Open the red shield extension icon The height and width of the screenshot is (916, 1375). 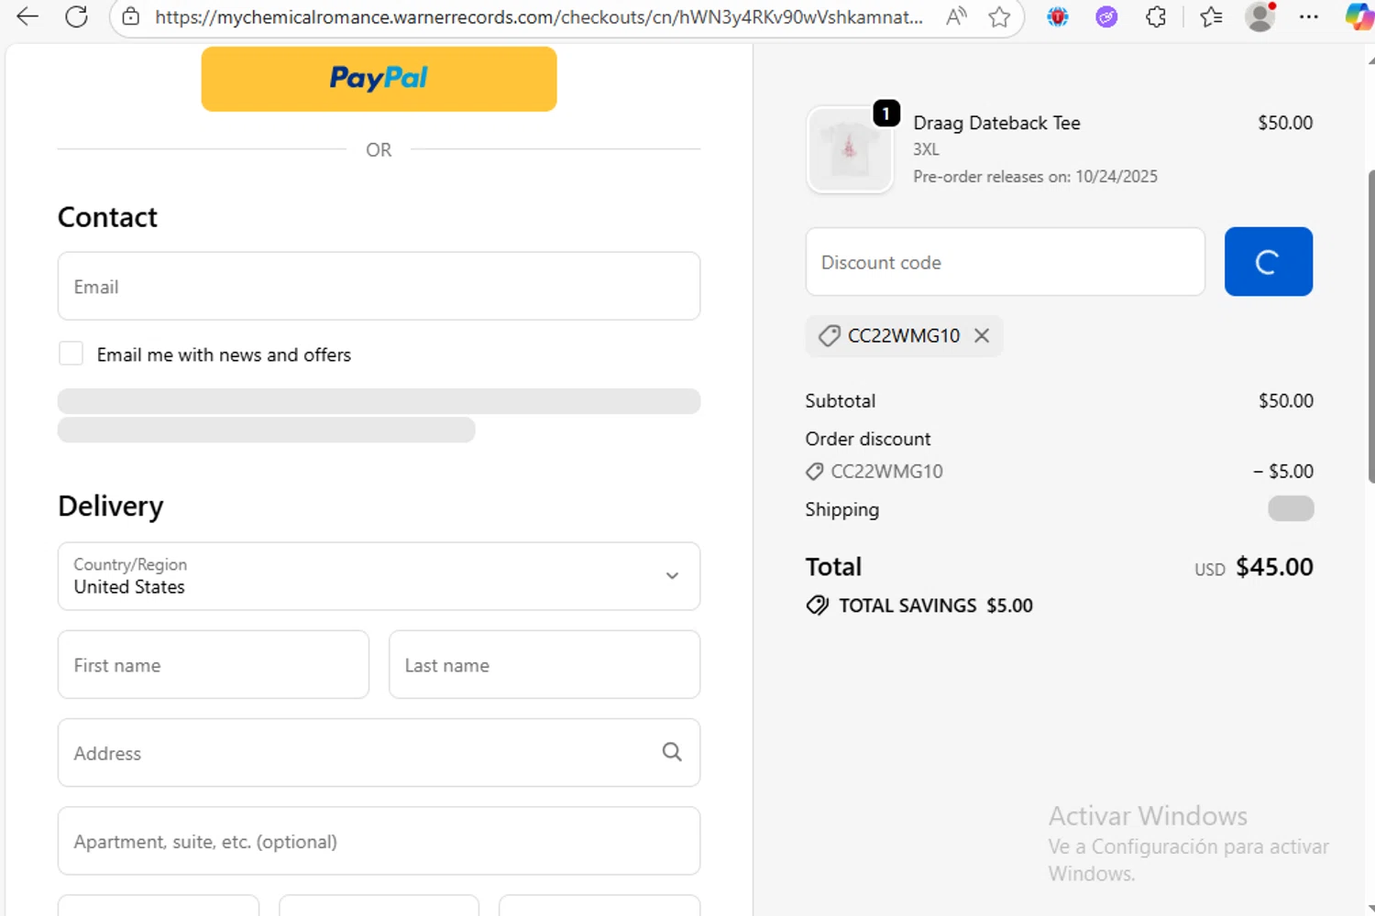(1058, 16)
